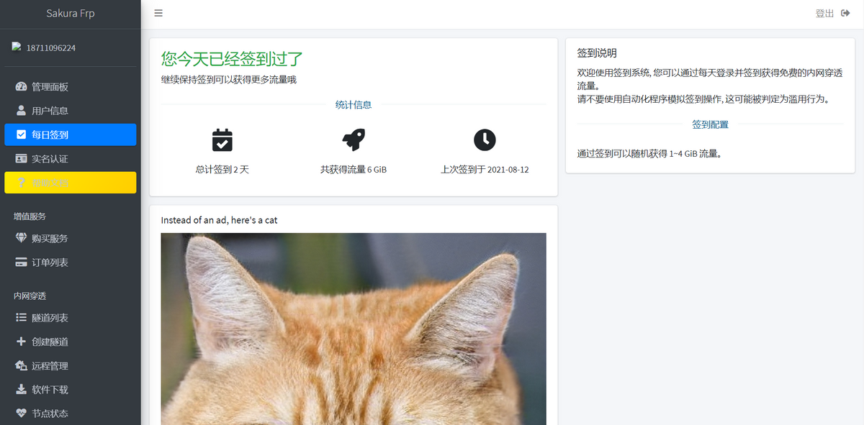Click the card icon beside 订单列表
This screenshot has height=425, width=864.
click(x=21, y=262)
